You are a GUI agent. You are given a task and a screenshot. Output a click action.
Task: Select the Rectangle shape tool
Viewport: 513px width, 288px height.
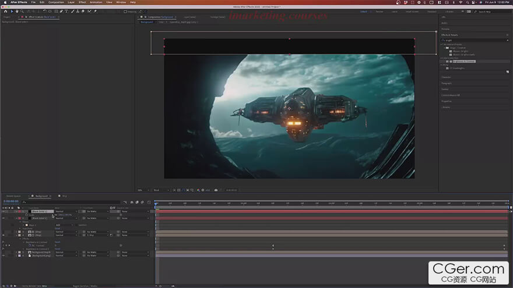(57, 12)
